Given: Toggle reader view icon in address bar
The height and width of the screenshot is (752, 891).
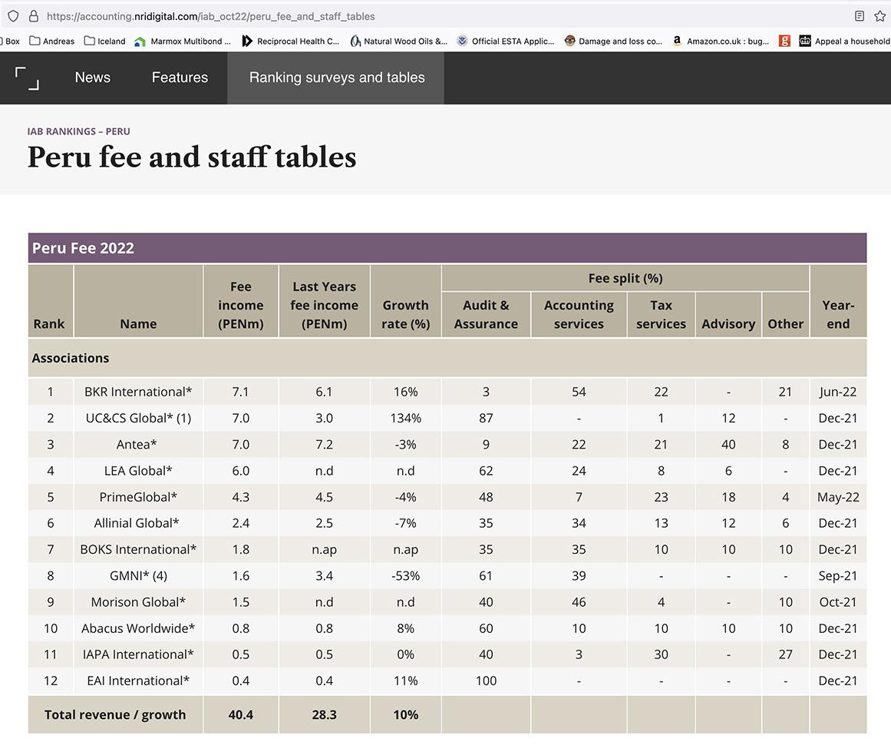Looking at the screenshot, I should [x=860, y=16].
